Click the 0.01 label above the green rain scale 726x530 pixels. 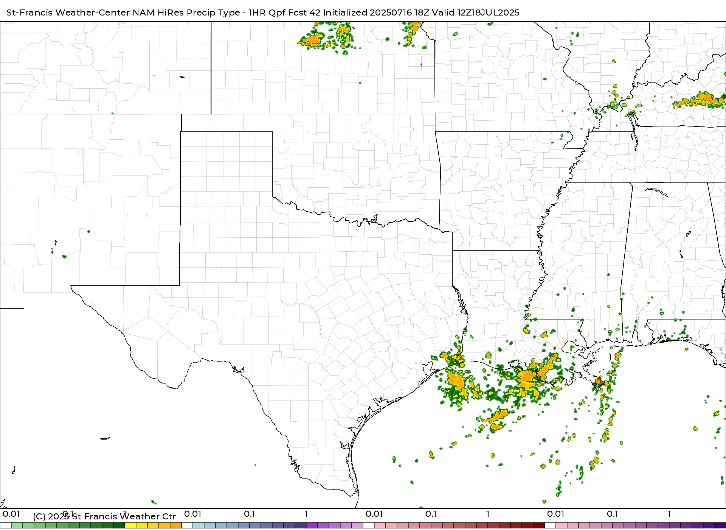tap(11, 514)
